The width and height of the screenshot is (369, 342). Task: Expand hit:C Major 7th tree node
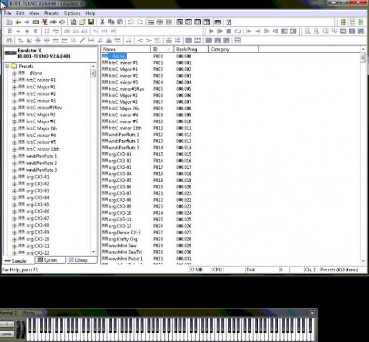click(x=14, y=129)
